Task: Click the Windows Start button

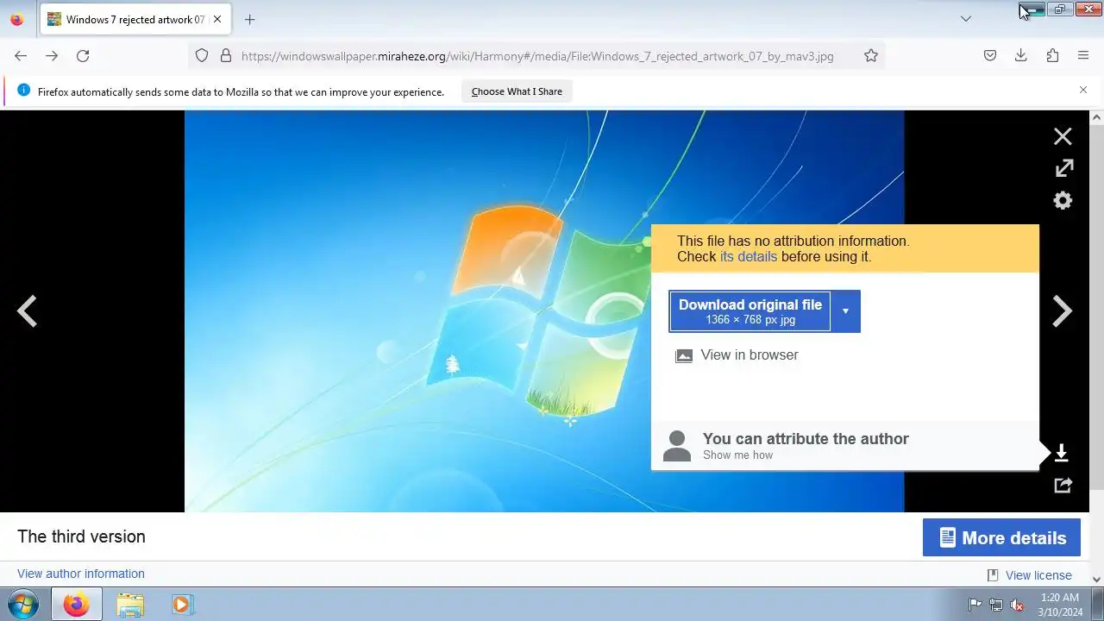Action: tap(23, 605)
